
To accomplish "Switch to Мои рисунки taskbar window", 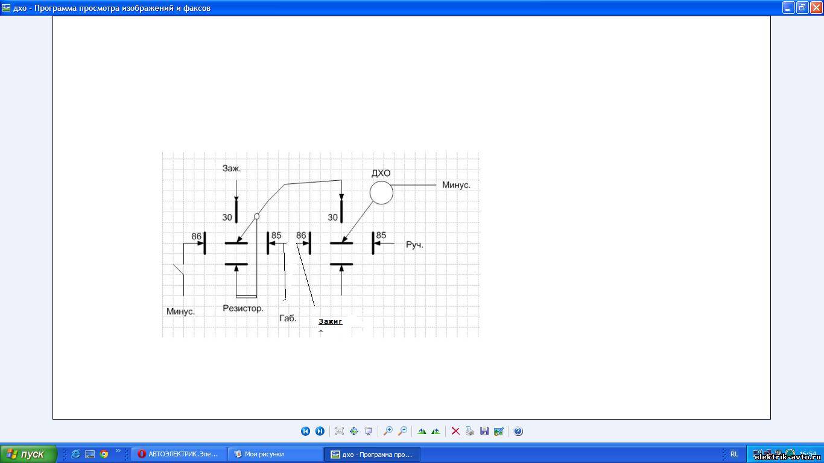I will pos(276,454).
